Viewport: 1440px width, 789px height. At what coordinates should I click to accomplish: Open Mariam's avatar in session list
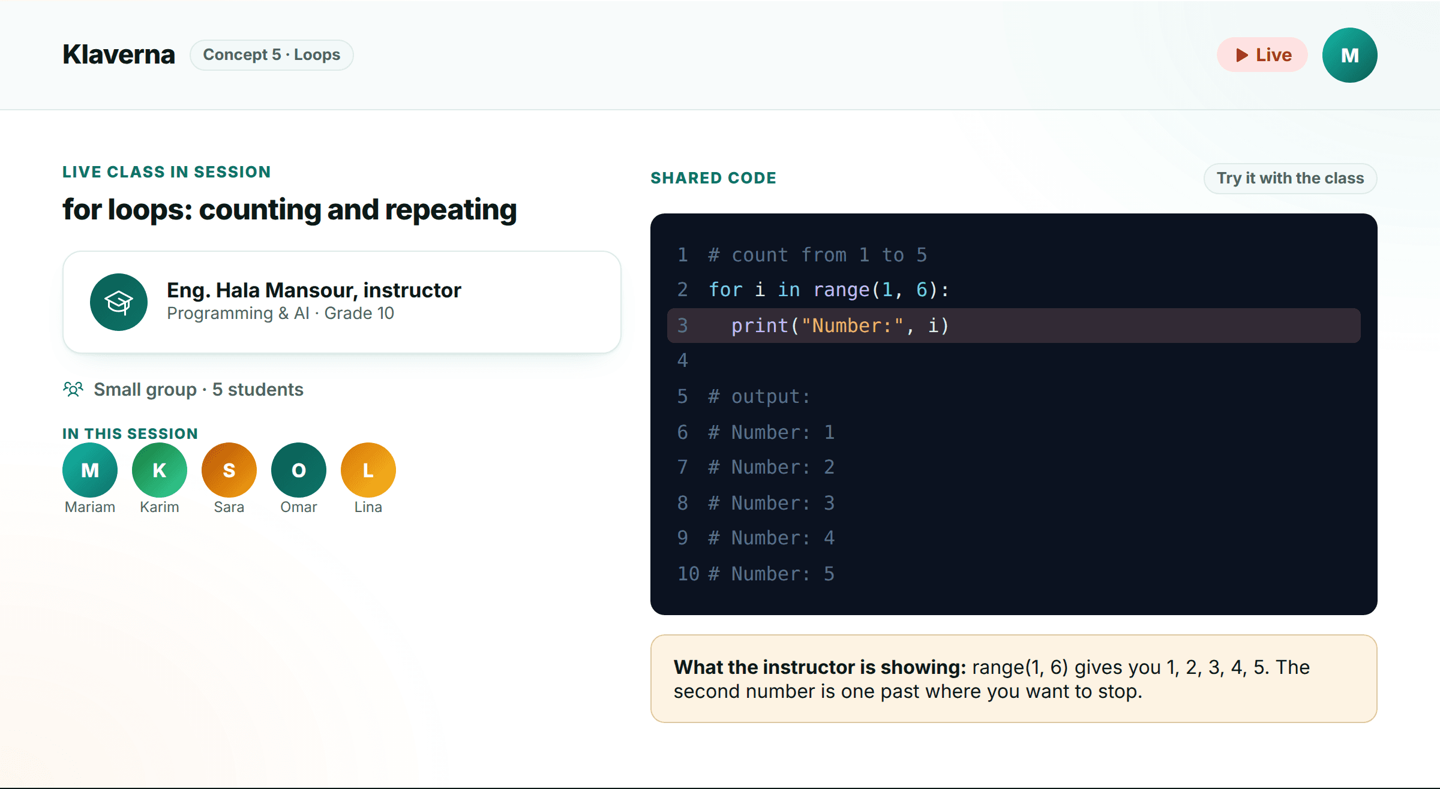[x=90, y=470]
